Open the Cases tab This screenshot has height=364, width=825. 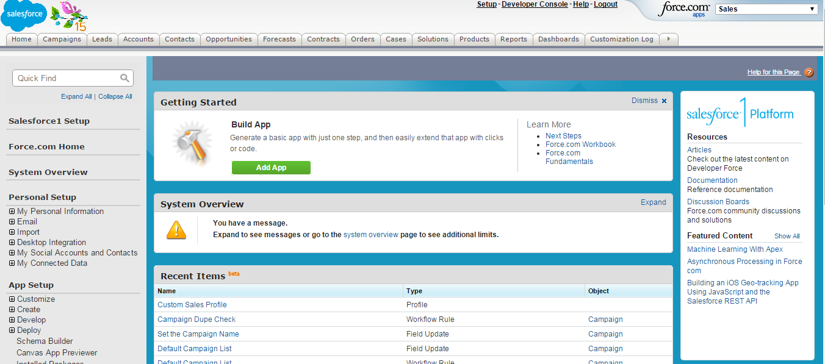396,39
